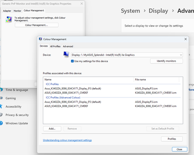Image resolution: width=194 pixels, height=155 pixels.
Task: Switch to the Advanced tab
Action: 68,46
